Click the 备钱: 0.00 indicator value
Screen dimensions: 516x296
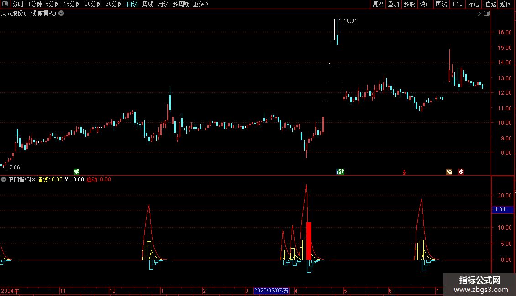pyautogui.click(x=50, y=179)
